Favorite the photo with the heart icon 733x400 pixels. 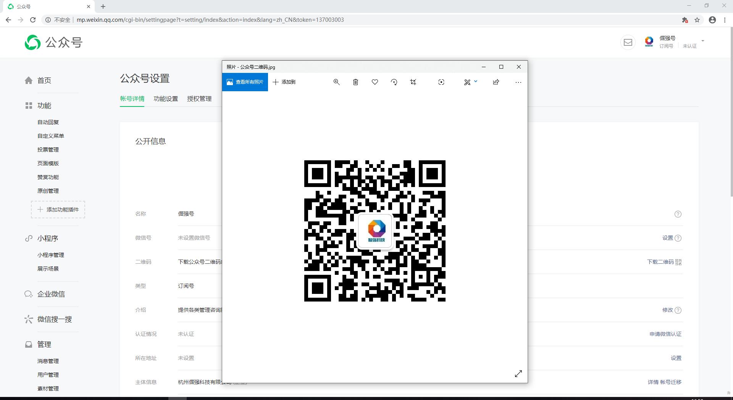(375, 82)
